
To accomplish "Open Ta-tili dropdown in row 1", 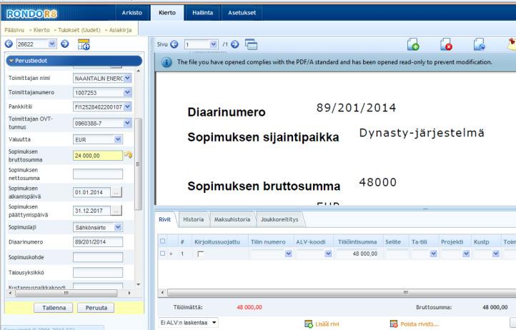I will tap(433, 254).
